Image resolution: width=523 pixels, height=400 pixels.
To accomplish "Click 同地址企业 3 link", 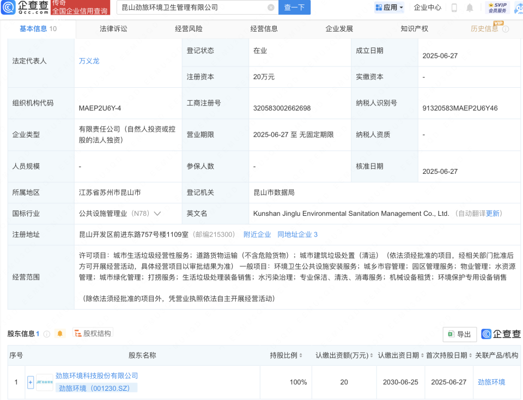I will [x=297, y=234].
